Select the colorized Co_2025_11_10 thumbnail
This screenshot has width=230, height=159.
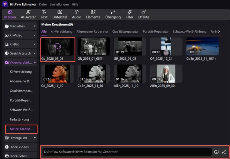(57, 73)
